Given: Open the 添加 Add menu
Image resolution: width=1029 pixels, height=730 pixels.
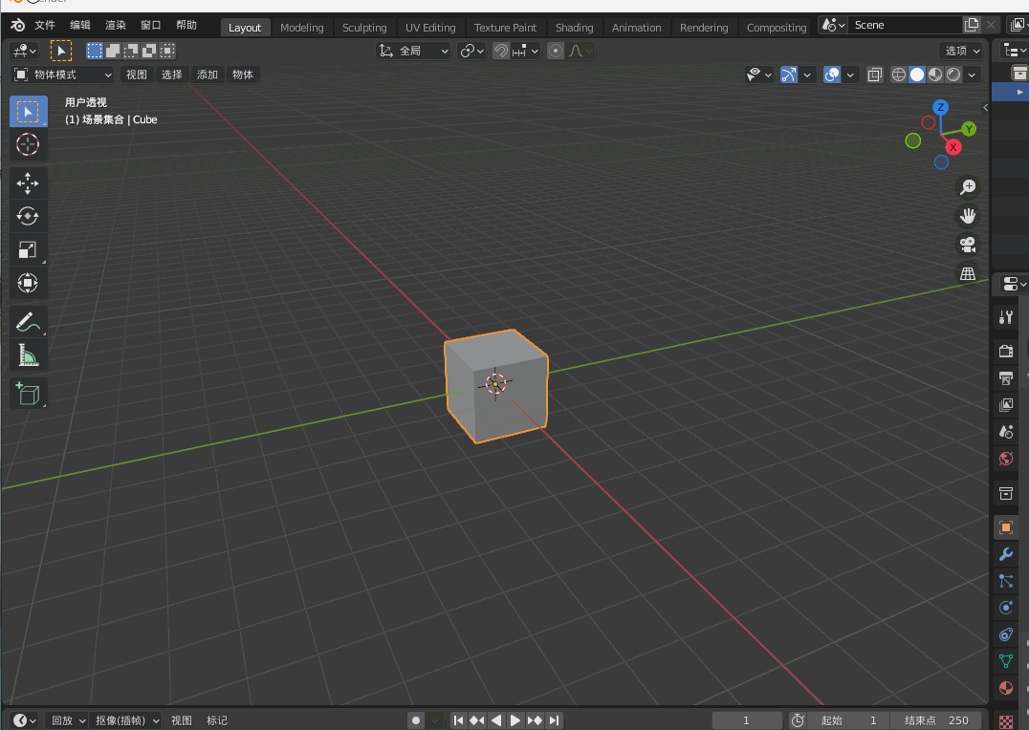Looking at the screenshot, I should click(x=208, y=75).
